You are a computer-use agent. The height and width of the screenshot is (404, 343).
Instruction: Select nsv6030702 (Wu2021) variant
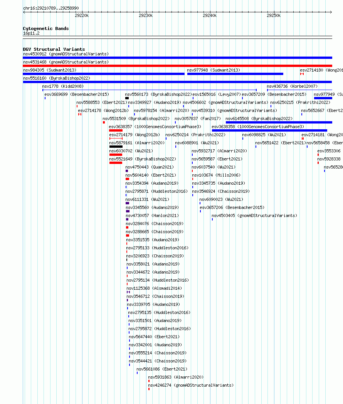[131, 151]
